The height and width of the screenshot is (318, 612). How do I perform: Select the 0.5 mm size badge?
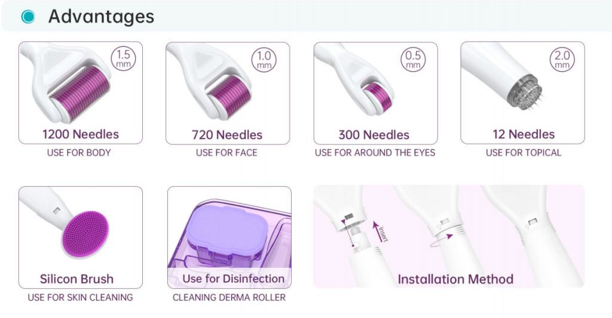tap(413, 60)
